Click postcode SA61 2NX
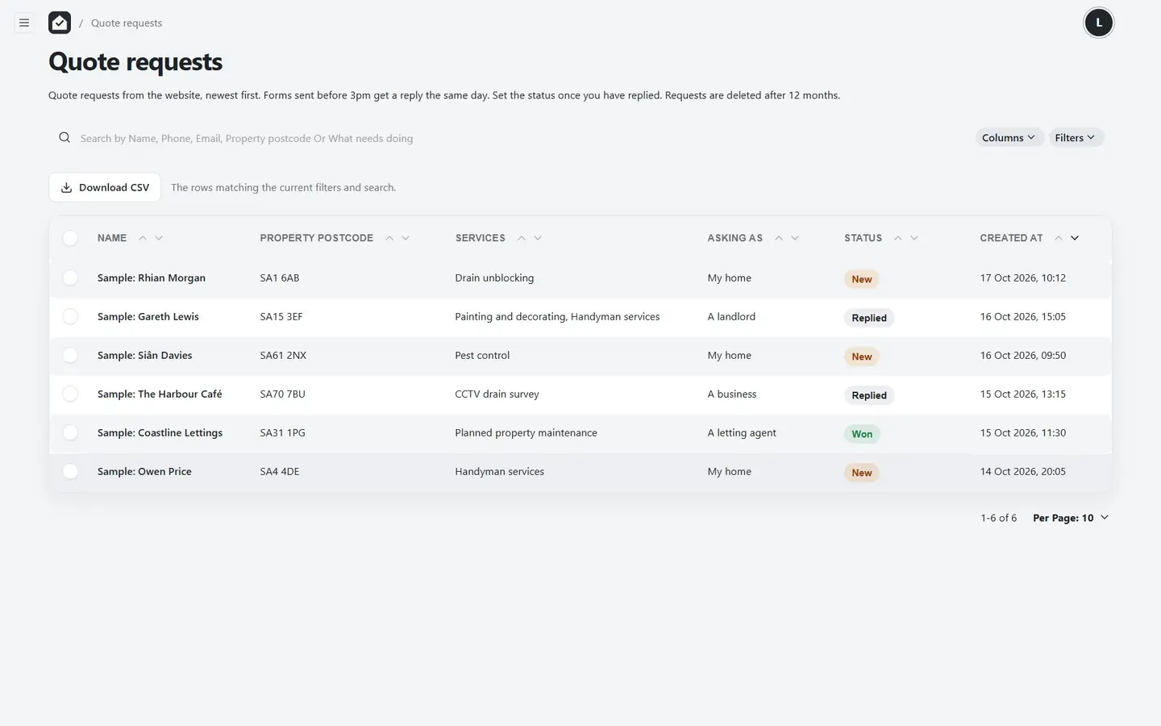Image resolution: width=1161 pixels, height=726 pixels. point(283,355)
